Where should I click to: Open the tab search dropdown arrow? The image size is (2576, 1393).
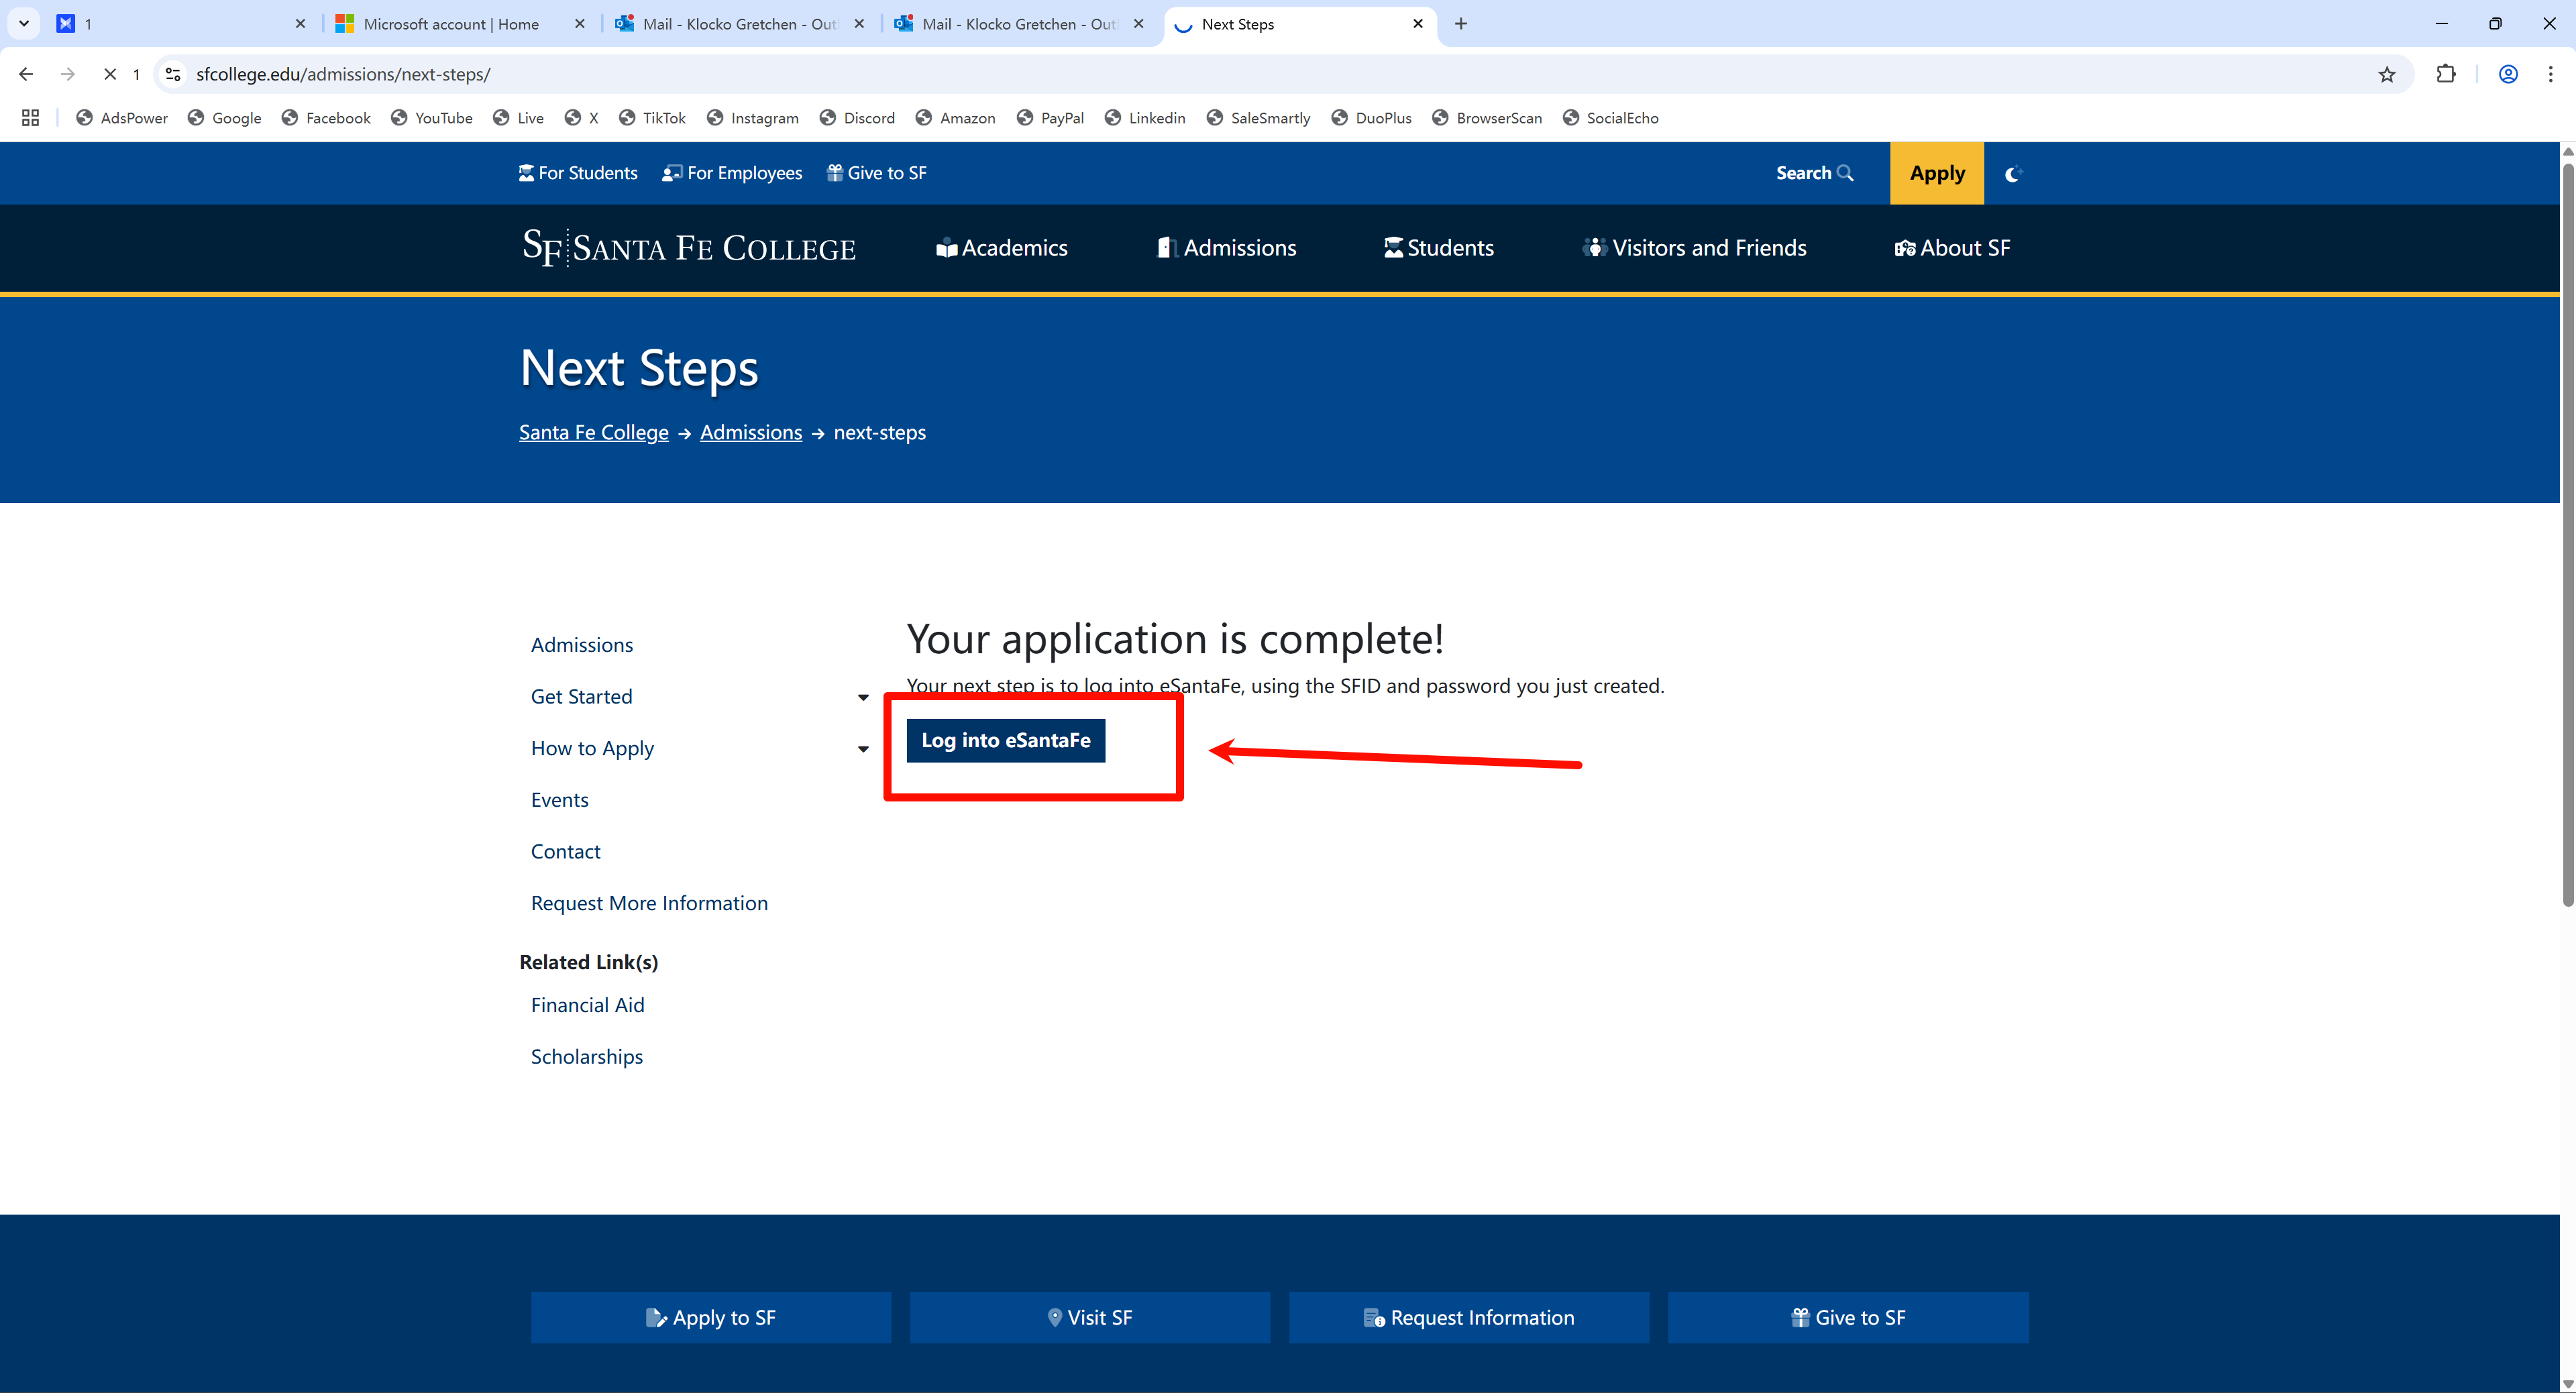point(24,23)
